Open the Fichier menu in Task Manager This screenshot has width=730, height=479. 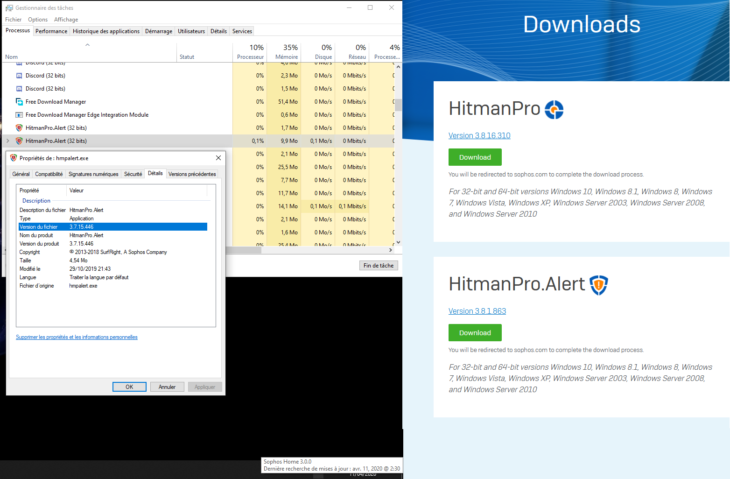pyautogui.click(x=13, y=20)
